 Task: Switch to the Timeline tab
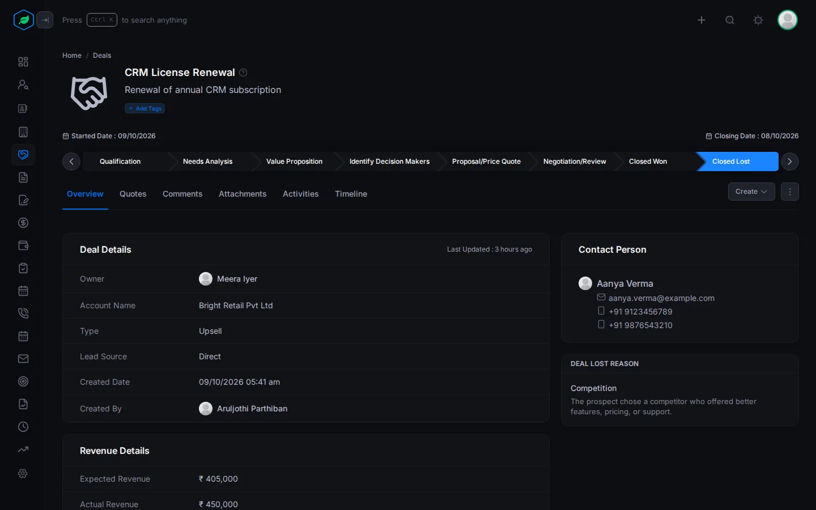click(x=351, y=194)
